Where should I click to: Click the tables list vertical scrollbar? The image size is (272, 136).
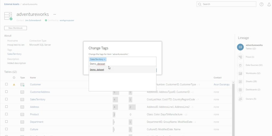(x=233, y=108)
